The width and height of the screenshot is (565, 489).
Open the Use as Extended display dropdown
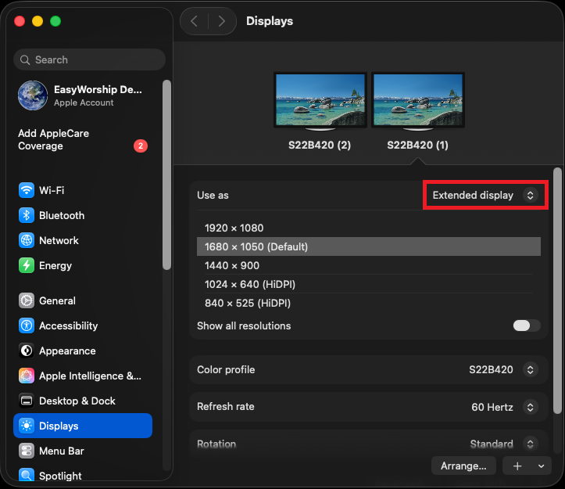tap(485, 196)
